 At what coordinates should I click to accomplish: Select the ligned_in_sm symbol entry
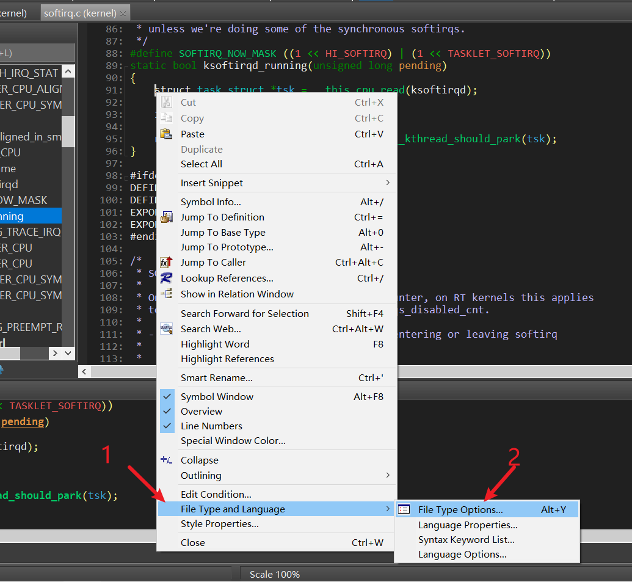(31, 137)
